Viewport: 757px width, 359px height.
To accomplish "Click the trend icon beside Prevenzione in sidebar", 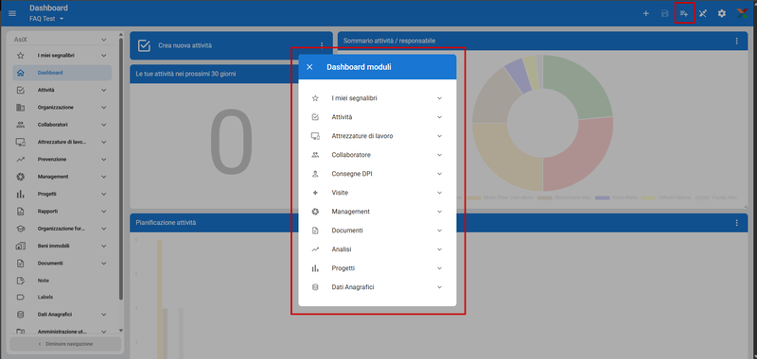I will coord(20,159).
